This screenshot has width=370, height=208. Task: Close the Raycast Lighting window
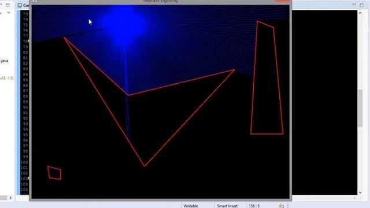[283, 1]
